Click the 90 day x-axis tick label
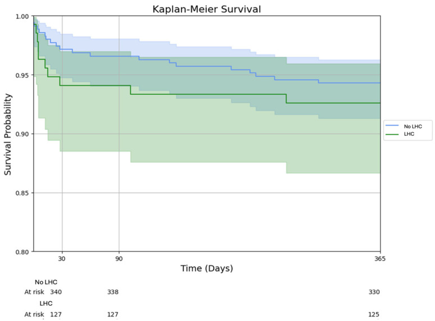 [119, 258]
